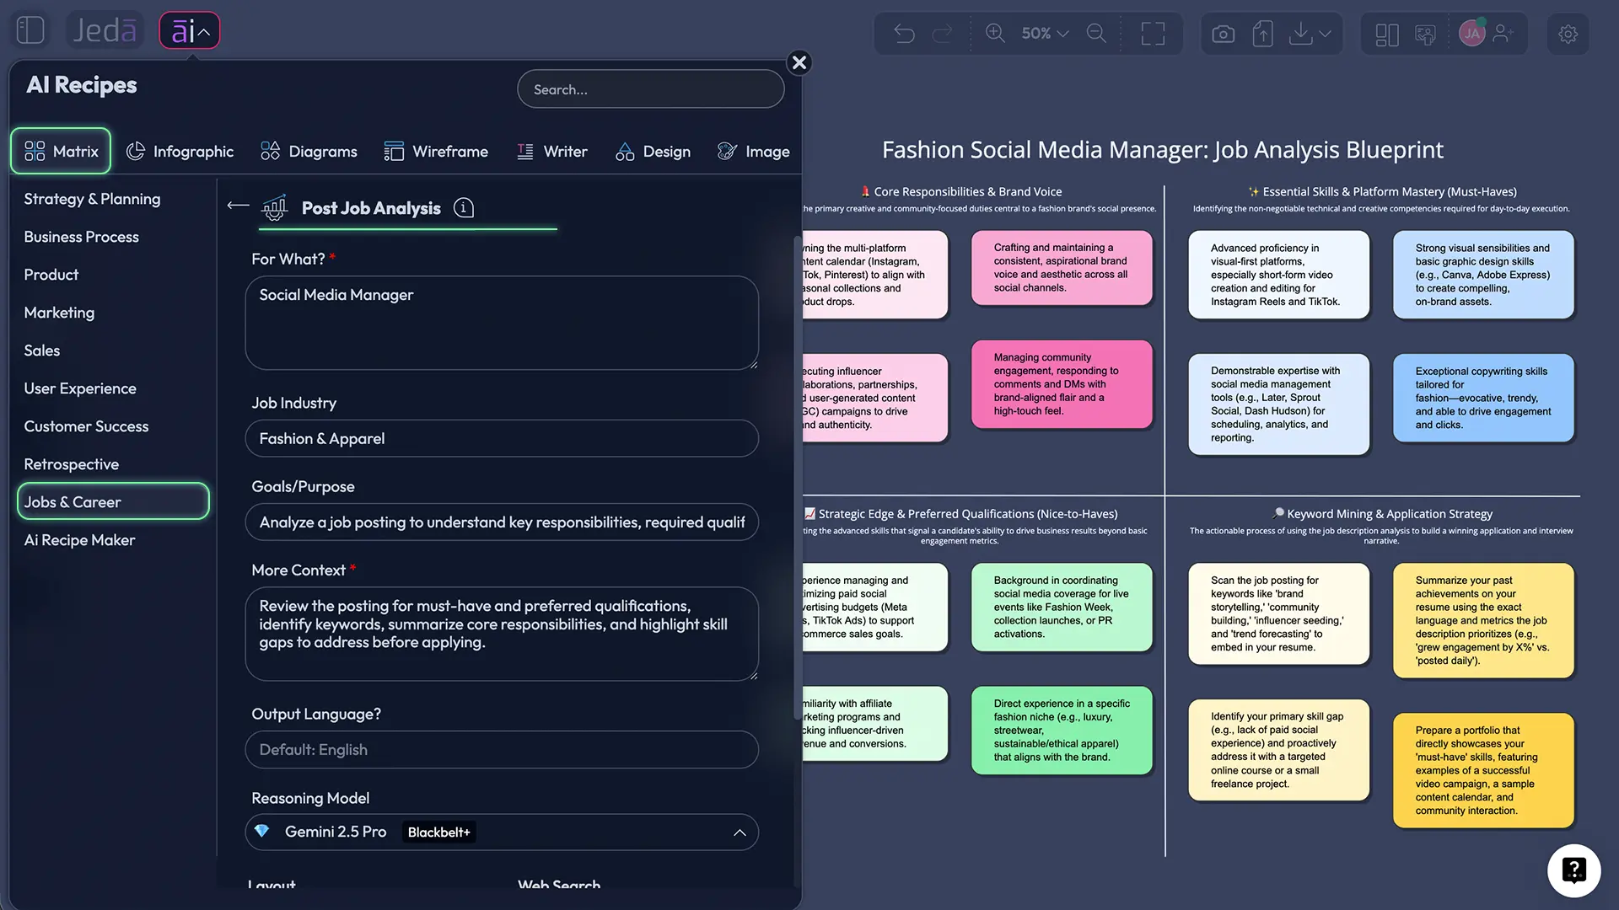Screen dimensions: 1619x910
Task: Select Strategy & Planning category
Action: click(x=92, y=199)
